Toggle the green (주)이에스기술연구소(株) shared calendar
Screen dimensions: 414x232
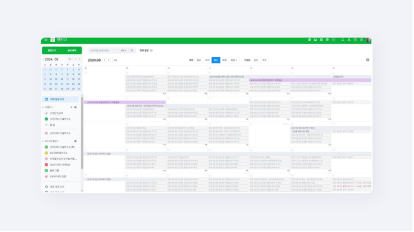point(47,147)
